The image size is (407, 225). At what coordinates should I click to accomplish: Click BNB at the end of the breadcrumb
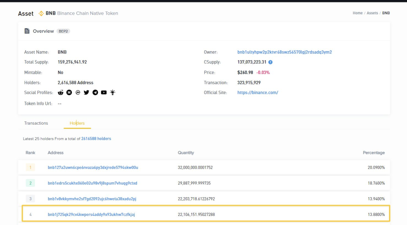386,13
